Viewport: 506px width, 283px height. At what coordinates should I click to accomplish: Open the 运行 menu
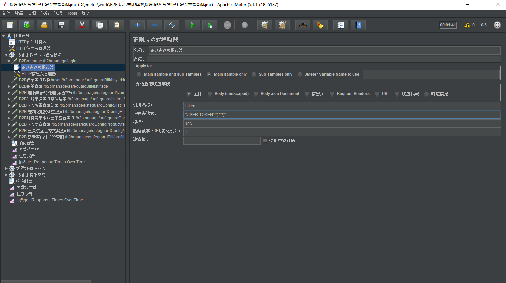pos(45,13)
